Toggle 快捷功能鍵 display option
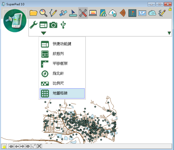Viewport: 174px width, 150px height. coord(62,44)
